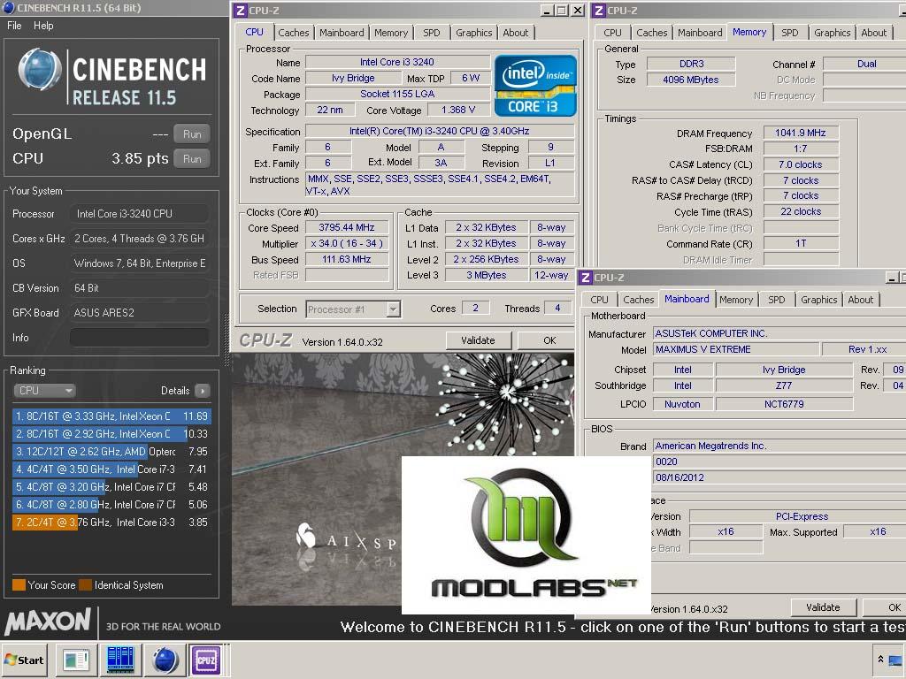Viewport: 906px width, 679px height.
Task: Select ranking row 1 Intel Xeon 11.69
Action: pyautogui.click(x=111, y=416)
